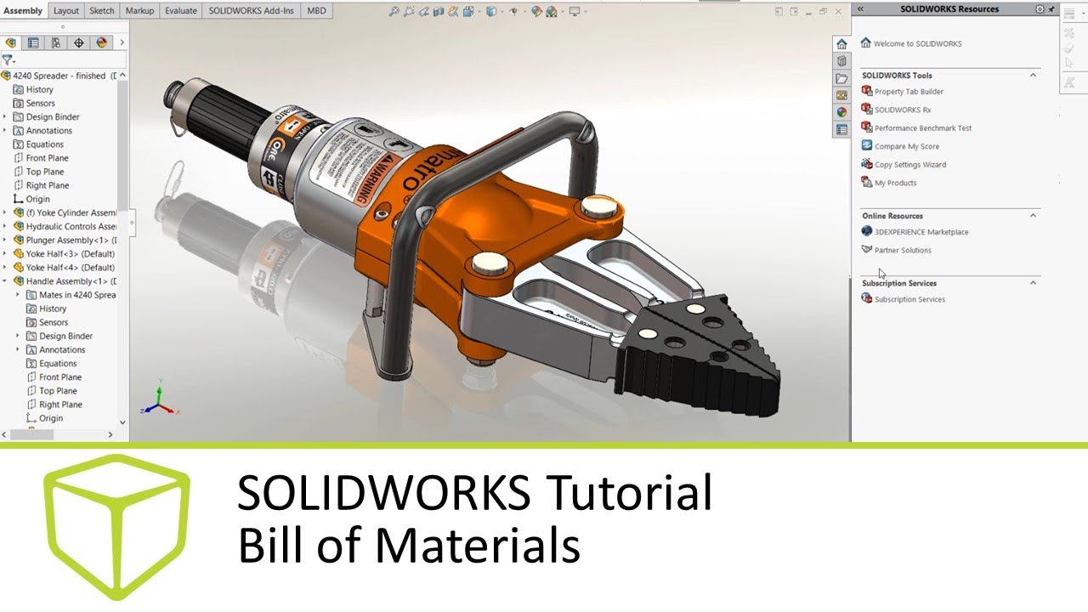Click the feature tree scroll-down arrow
The image size is (1088, 612).
[x=122, y=422]
